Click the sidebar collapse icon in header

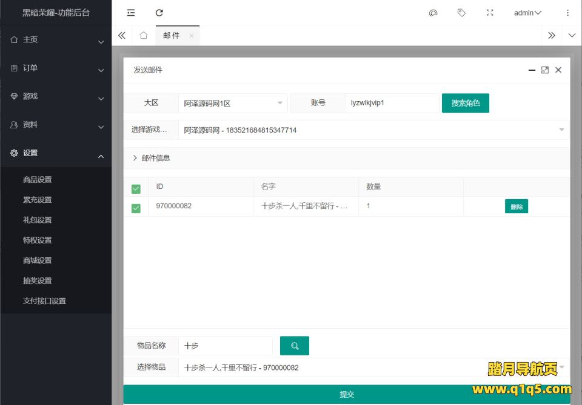pyautogui.click(x=131, y=13)
